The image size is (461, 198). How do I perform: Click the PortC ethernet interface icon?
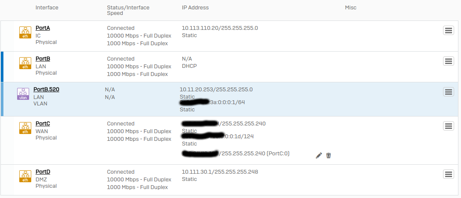[x=25, y=128]
